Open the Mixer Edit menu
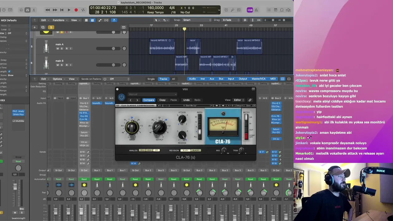 (x=45, y=79)
